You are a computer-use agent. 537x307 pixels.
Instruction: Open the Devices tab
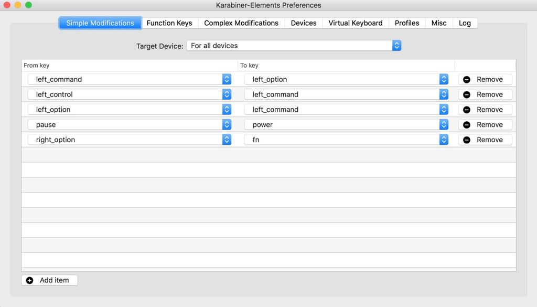coord(304,23)
